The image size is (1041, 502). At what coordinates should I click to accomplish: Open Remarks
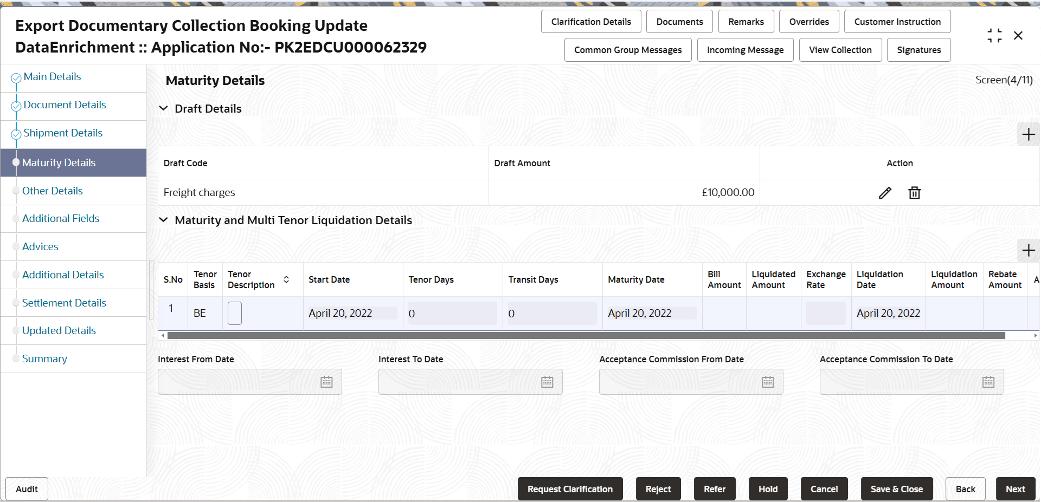coord(746,22)
